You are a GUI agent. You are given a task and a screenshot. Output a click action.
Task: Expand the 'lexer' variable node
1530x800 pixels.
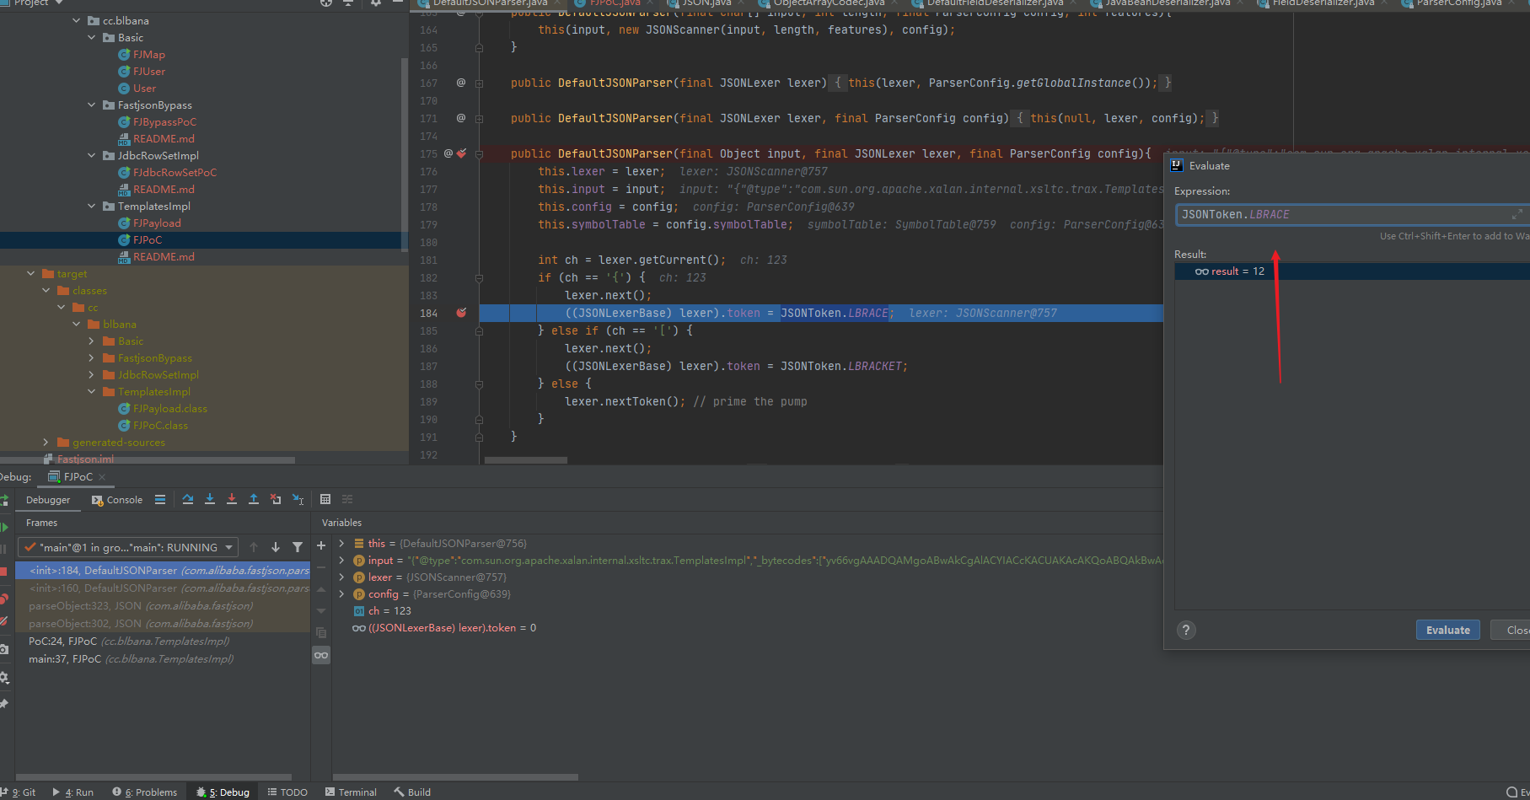tap(341, 577)
